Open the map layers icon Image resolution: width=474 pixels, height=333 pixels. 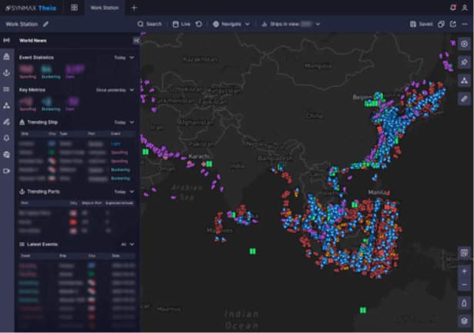(x=463, y=320)
